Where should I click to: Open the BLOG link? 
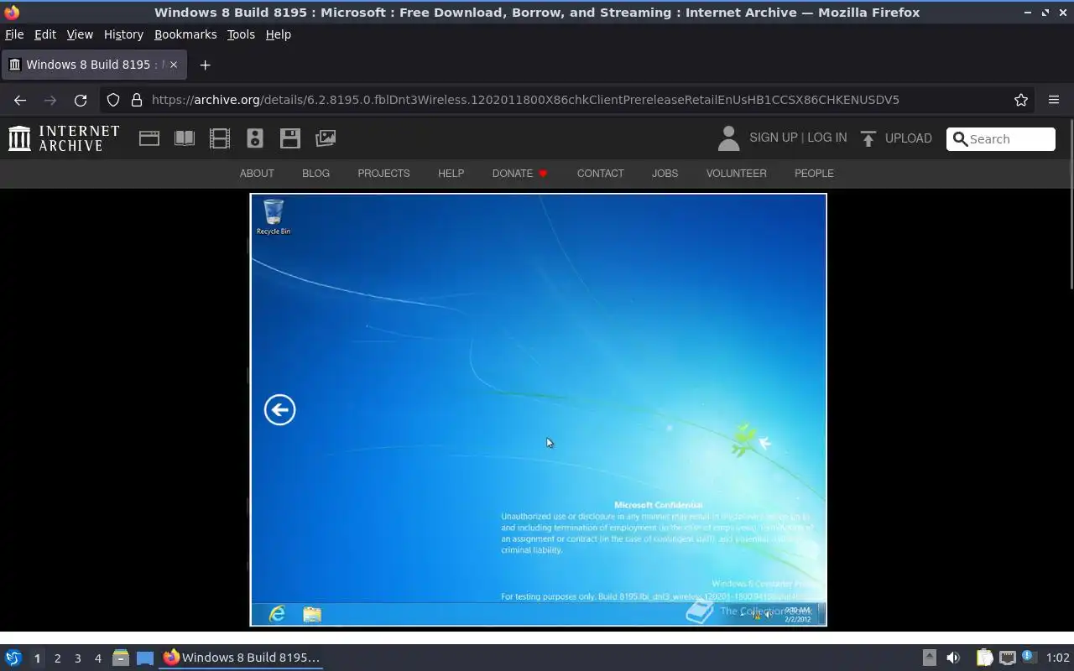pos(315,174)
